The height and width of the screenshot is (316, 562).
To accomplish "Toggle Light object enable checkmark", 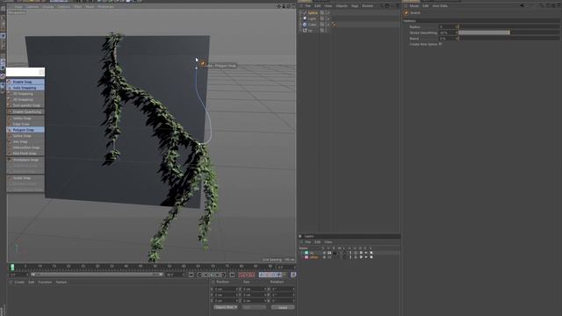I will pos(328,18).
